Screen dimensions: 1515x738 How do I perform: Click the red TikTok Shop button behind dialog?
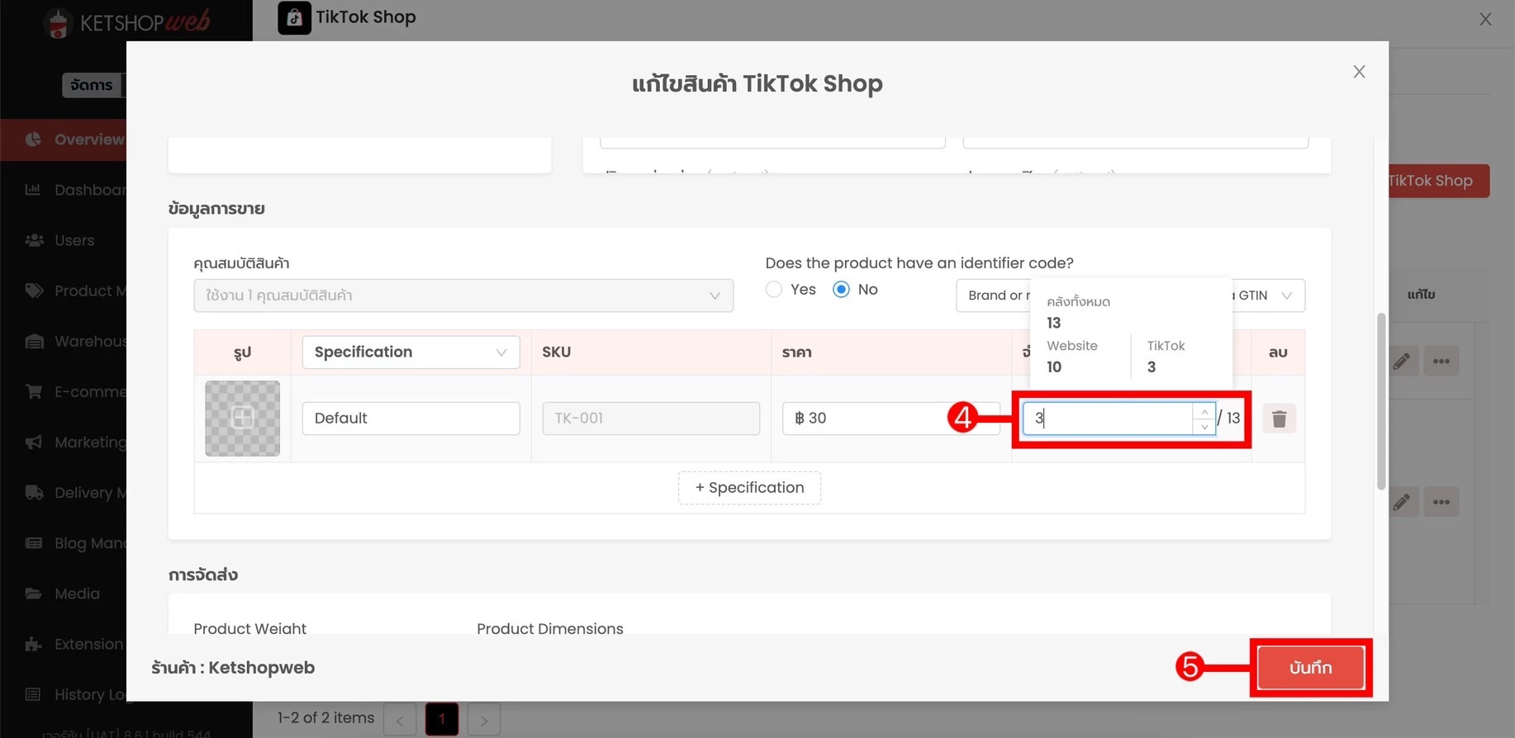pyautogui.click(x=1438, y=181)
